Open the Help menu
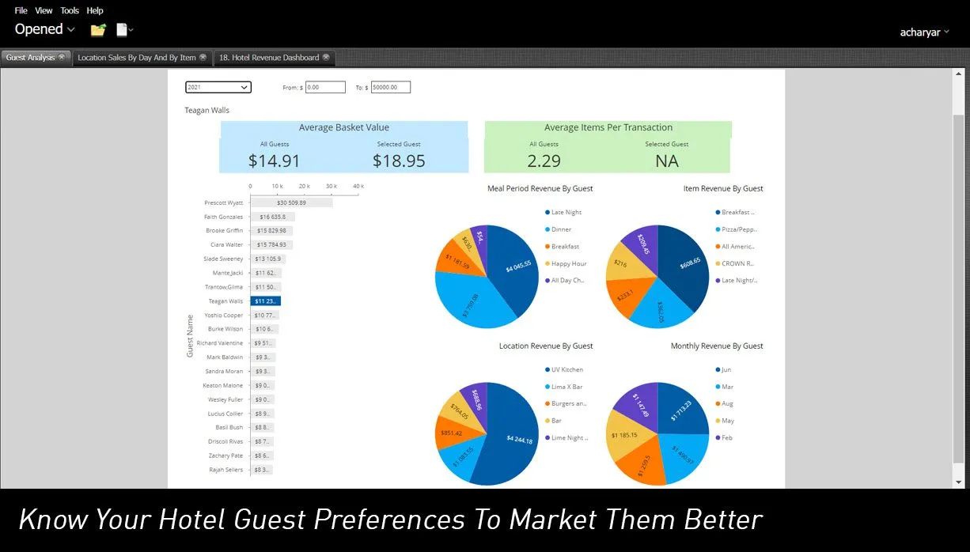Image resolution: width=970 pixels, height=552 pixels. (95, 10)
